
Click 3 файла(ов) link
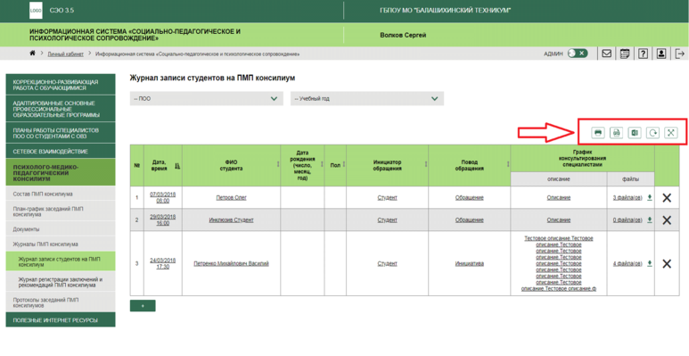[x=627, y=197]
